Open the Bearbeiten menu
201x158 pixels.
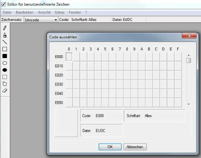25,12
